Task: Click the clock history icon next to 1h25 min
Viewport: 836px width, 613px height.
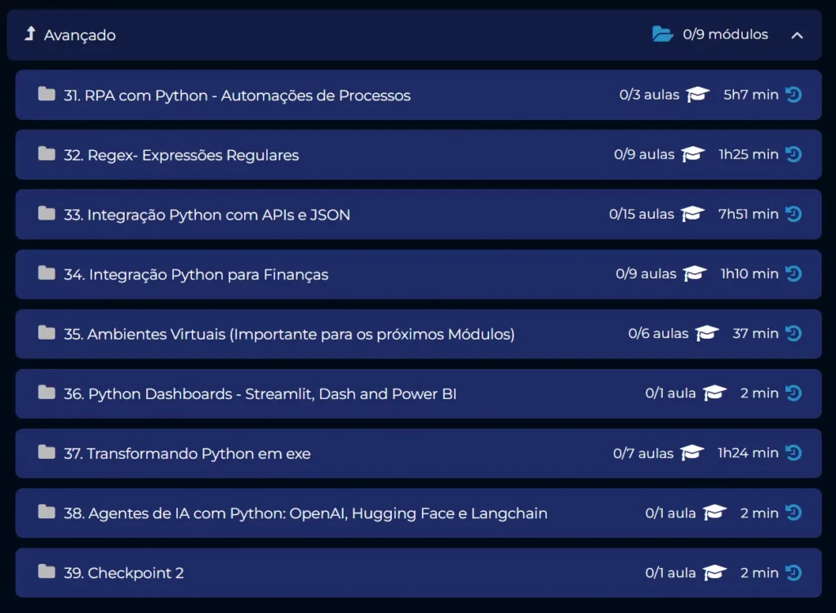Action: coord(794,154)
